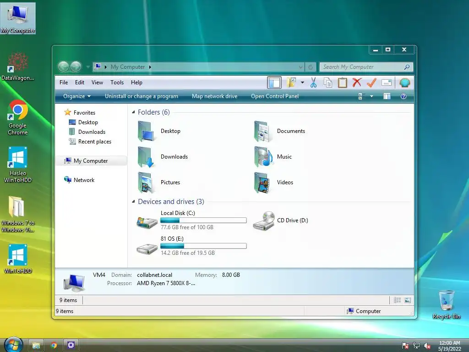The width and height of the screenshot is (469, 352).
Task: Open the File menu
Action: click(64, 82)
